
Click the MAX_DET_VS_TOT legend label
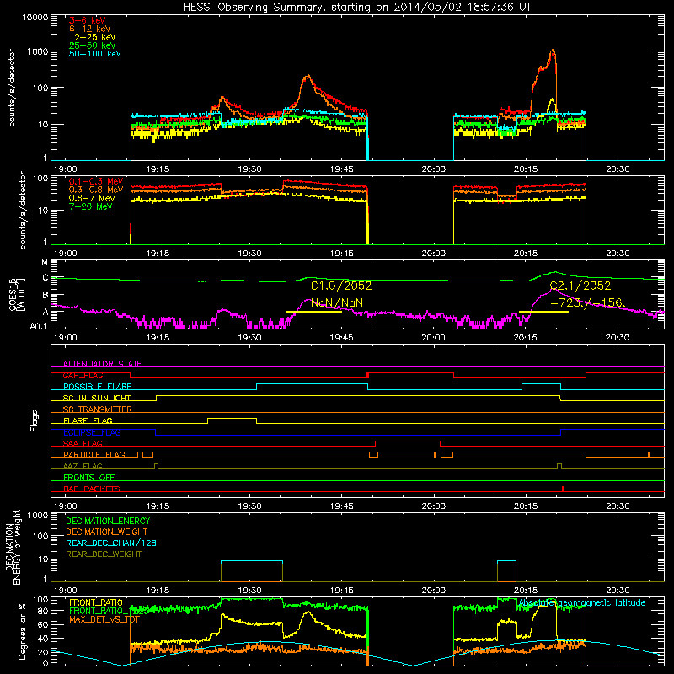tap(104, 619)
